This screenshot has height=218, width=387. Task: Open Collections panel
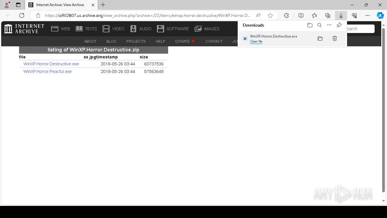tap(328, 15)
